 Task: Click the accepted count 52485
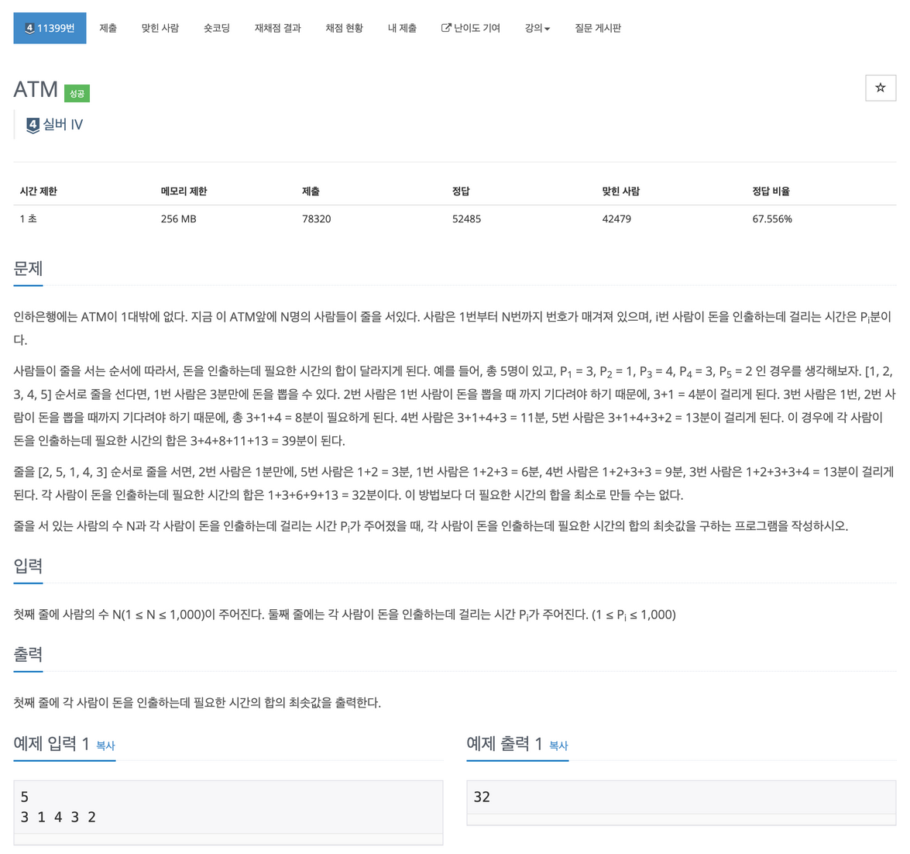[466, 219]
